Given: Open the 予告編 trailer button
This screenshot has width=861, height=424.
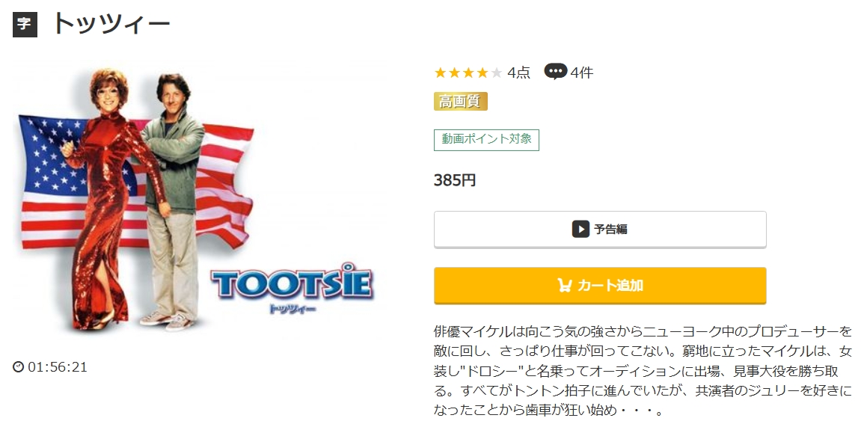Looking at the screenshot, I should point(600,229).
